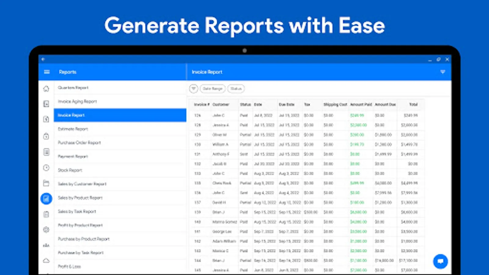Screen dimensions: 489x275
Task: Open settings via the gear icon
Action: tap(46, 230)
